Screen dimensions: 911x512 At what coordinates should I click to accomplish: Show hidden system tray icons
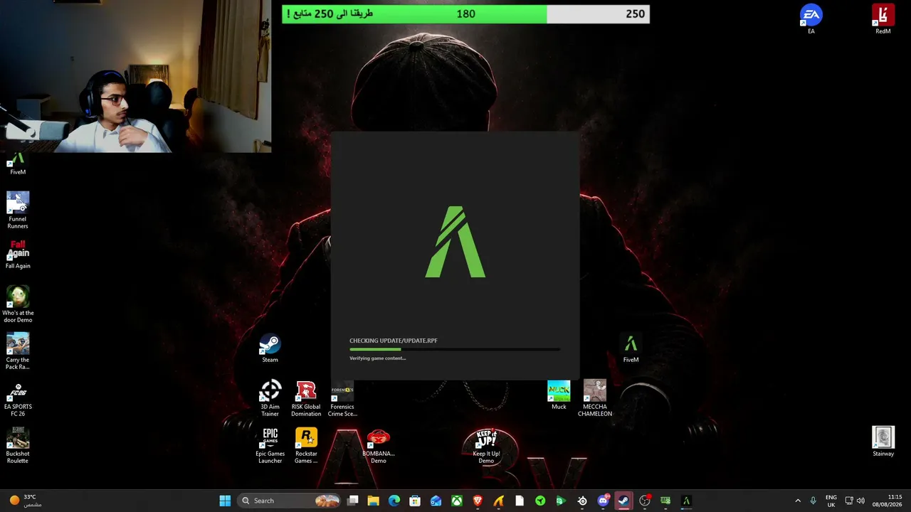(797, 501)
